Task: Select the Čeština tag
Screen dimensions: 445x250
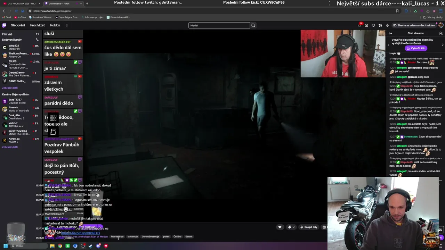Action: pos(177,237)
